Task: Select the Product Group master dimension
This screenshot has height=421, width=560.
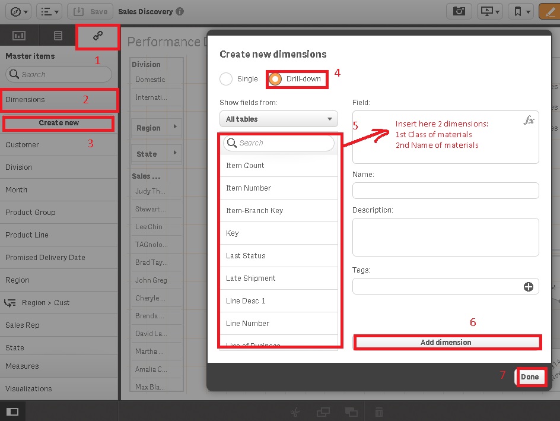Action: (59, 213)
